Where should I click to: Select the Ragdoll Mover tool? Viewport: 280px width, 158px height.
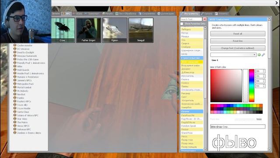(192, 122)
